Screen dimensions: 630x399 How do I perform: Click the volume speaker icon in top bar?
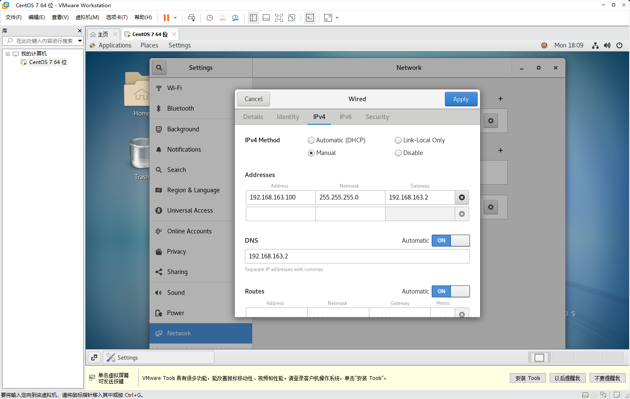pos(607,45)
